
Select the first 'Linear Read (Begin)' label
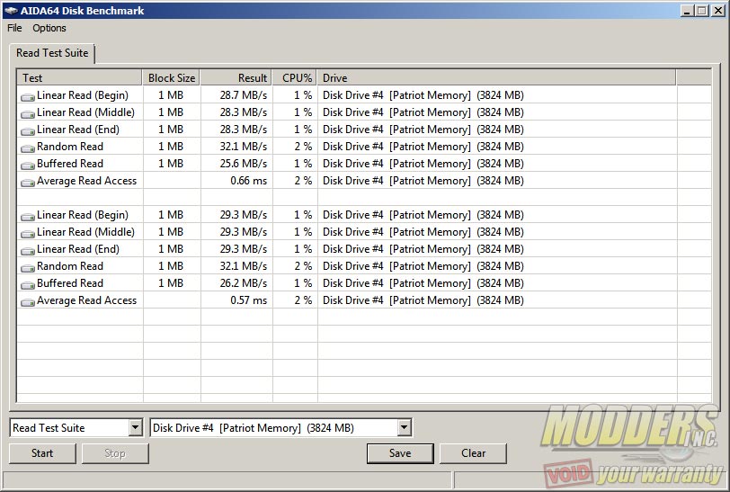pos(83,95)
